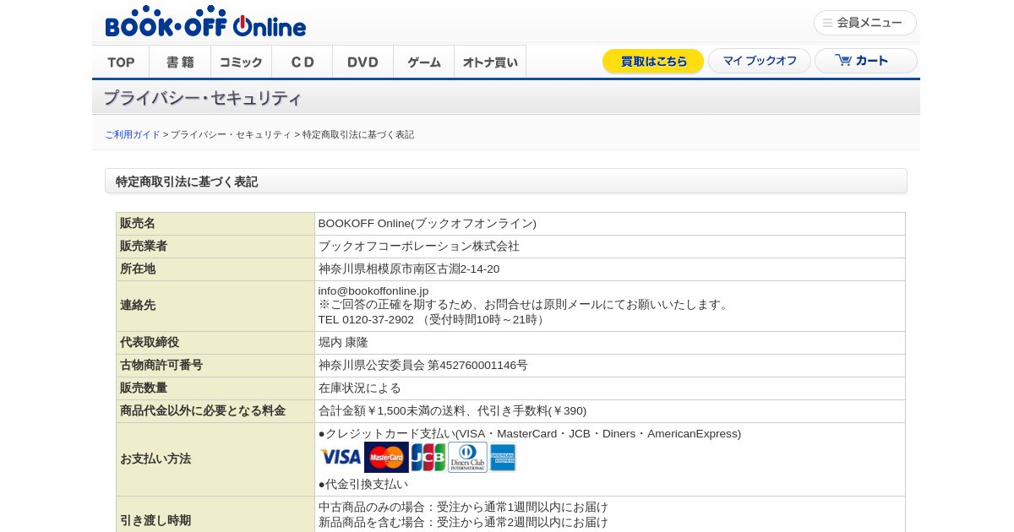Click the 販売業者 row label

tap(215, 247)
